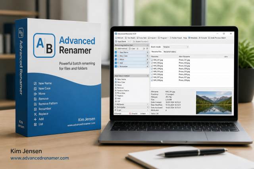Viewport: 254px width, 169px height.
Task: Click the mountain lake preview thumbnail
Action: click(214, 103)
